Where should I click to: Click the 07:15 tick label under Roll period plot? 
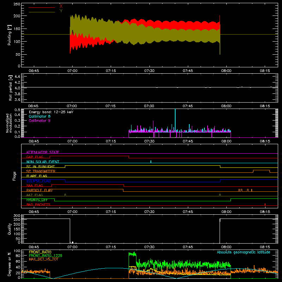(110, 106)
